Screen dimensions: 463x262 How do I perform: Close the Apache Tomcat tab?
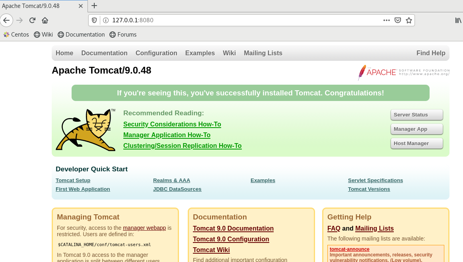point(81,6)
